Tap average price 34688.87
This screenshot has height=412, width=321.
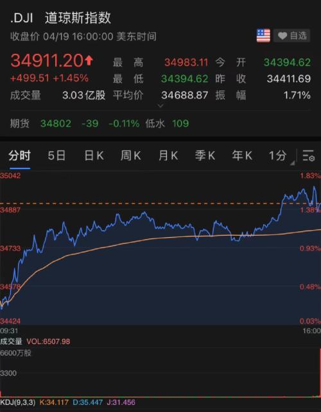[185, 95]
